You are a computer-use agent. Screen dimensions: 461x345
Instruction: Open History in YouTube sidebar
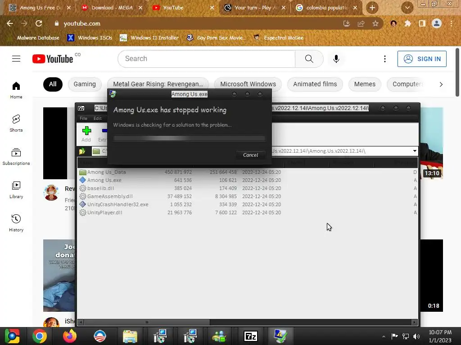16,223
